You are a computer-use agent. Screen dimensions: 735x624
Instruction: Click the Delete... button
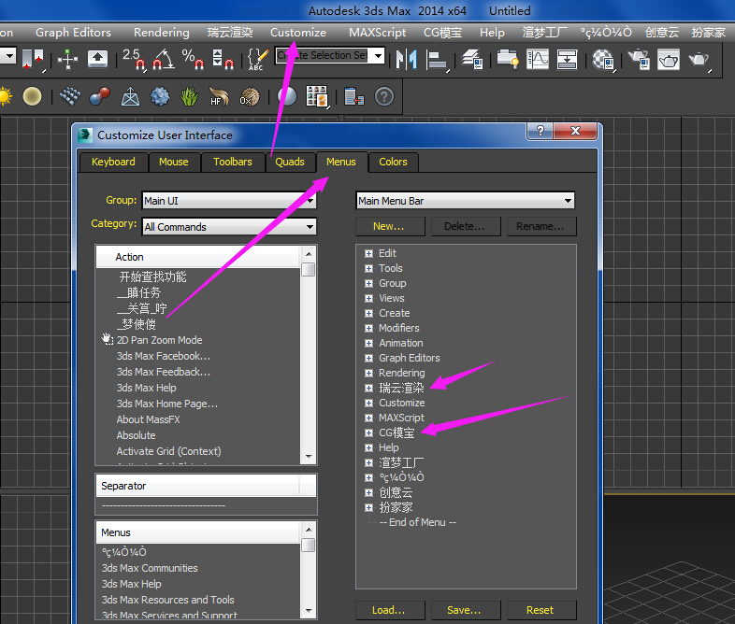[466, 227]
